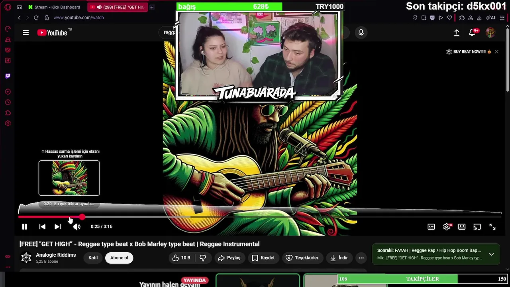Dismiss the BUY BEAT NOW card
The height and width of the screenshot is (287, 510).
pos(496,52)
